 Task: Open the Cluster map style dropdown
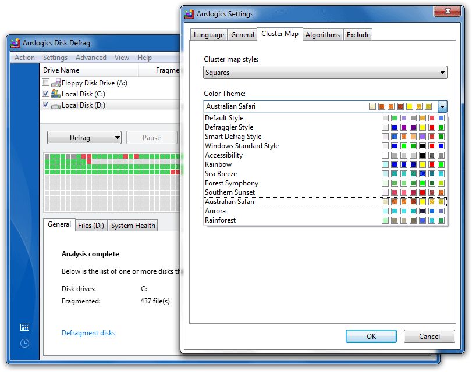point(325,73)
